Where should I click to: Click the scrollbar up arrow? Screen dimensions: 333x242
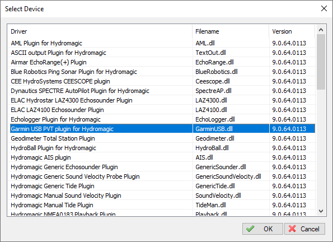[x=321, y=30]
